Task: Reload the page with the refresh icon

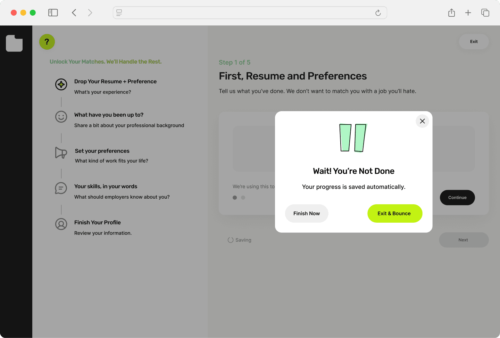Action: click(378, 13)
